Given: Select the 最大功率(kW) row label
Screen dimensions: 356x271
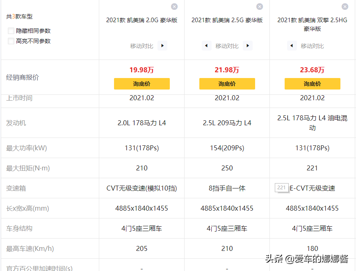Looking at the screenshot, I should tap(26, 148).
